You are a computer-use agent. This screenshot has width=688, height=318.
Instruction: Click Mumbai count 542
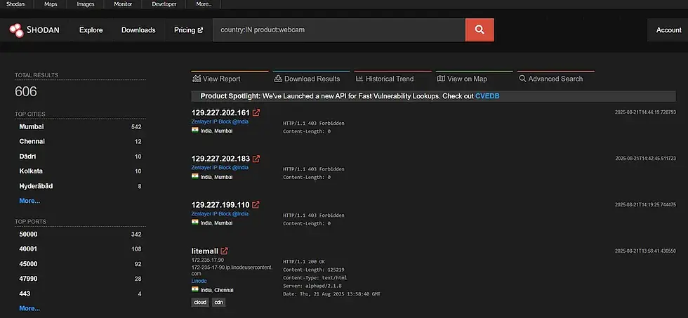click(x=136, y=127)
